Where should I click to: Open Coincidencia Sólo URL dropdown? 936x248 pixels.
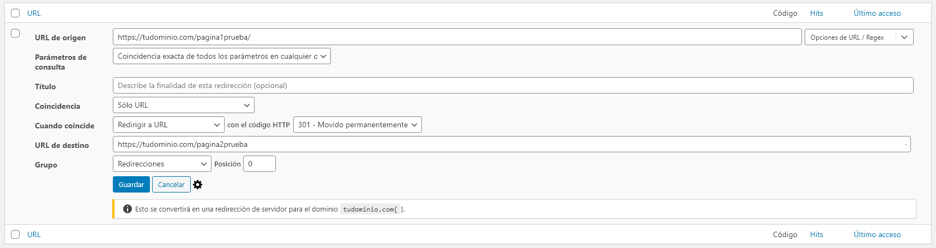183,105
